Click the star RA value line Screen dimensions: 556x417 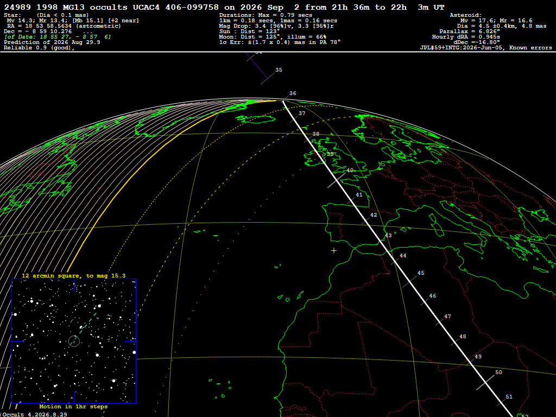pyautogui.click(x=64, y=26)
